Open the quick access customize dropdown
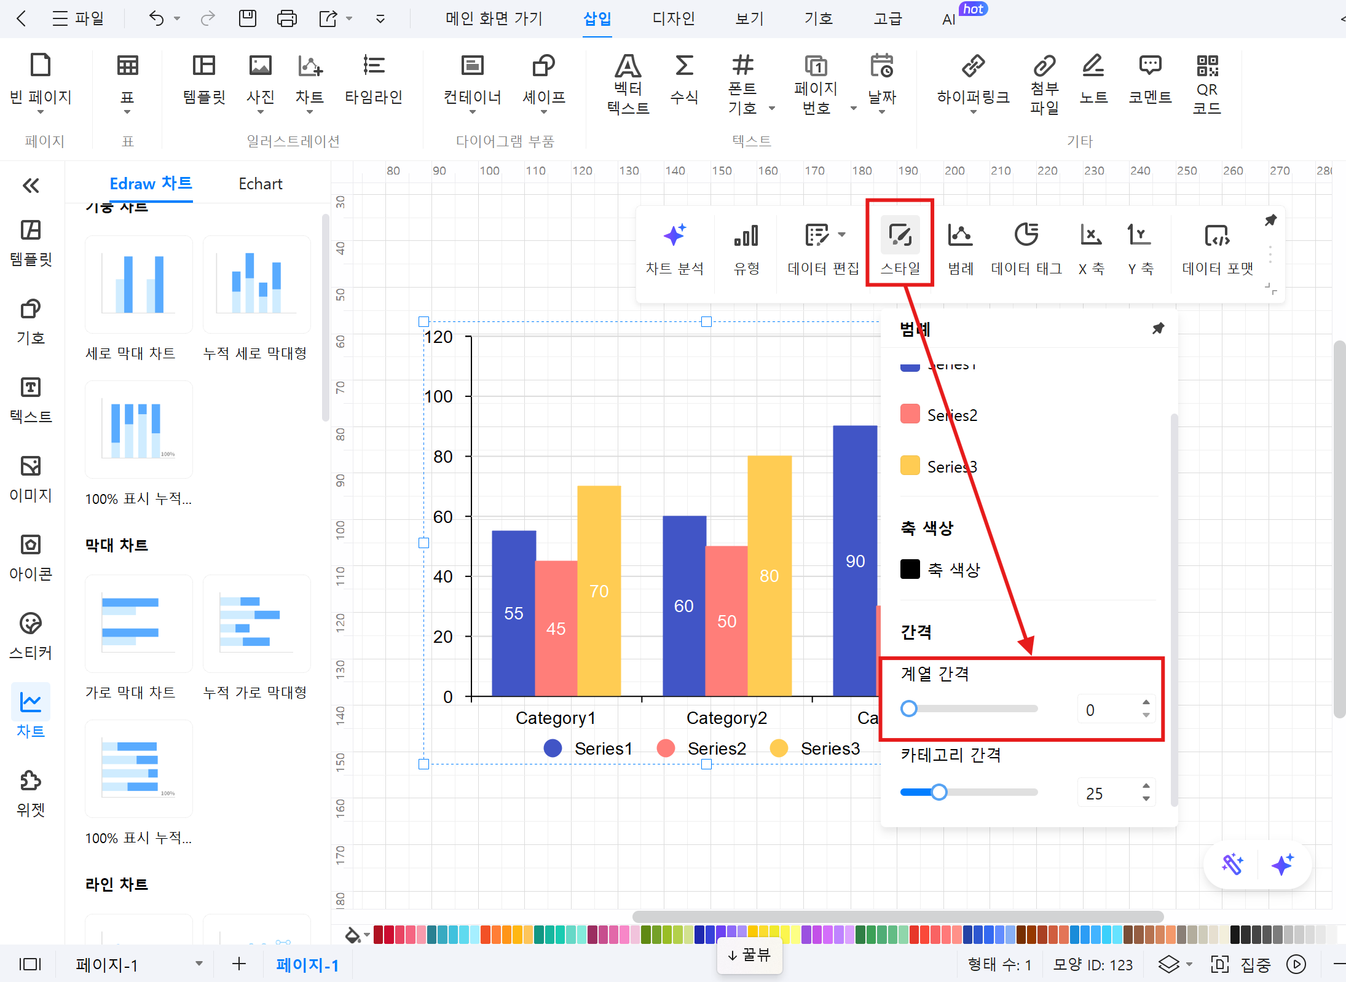Image resolution: width=1346 pixels, height=982 pixels. click(x=380, y=19)
